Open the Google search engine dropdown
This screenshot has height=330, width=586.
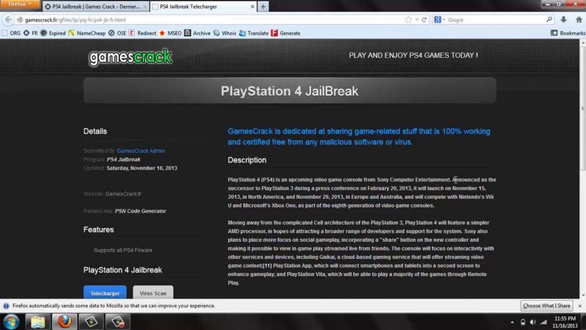[x=439, y=20]
